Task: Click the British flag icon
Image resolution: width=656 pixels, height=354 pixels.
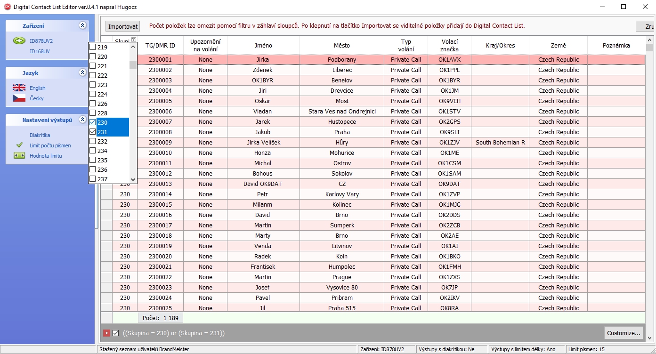Action: 19,88
